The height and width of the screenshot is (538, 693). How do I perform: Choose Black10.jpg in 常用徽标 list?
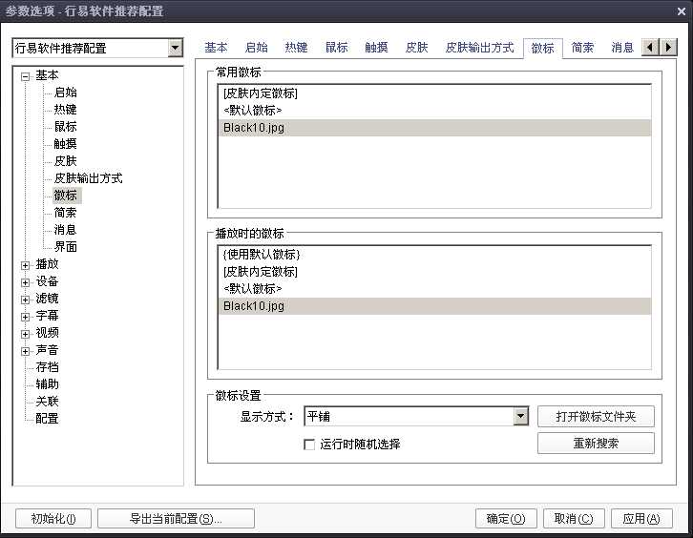tap(435, 128)
